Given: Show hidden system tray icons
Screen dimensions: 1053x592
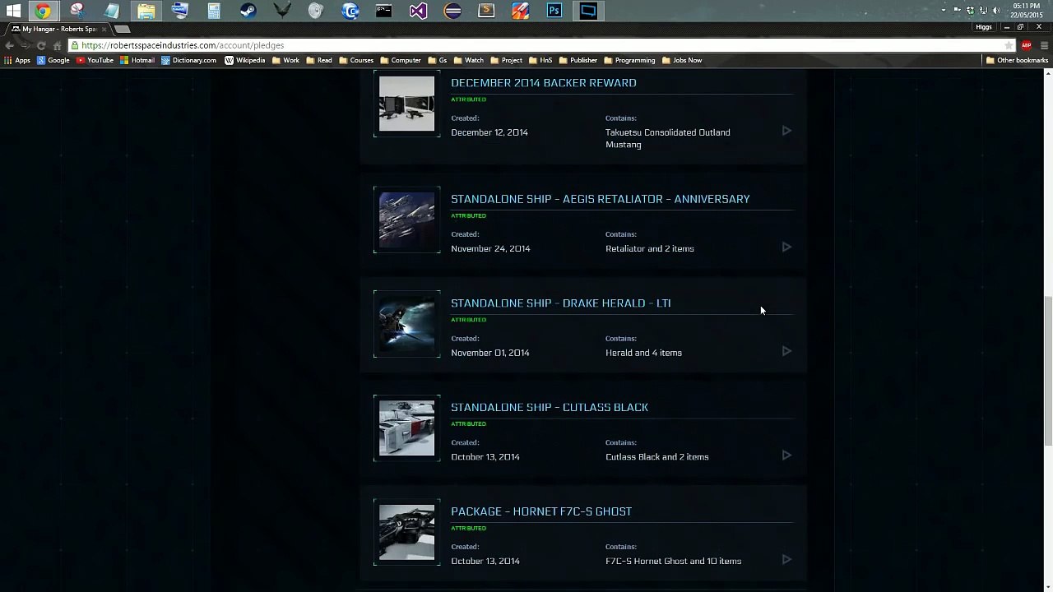Looking at the screenshot, I should point(943,10).
